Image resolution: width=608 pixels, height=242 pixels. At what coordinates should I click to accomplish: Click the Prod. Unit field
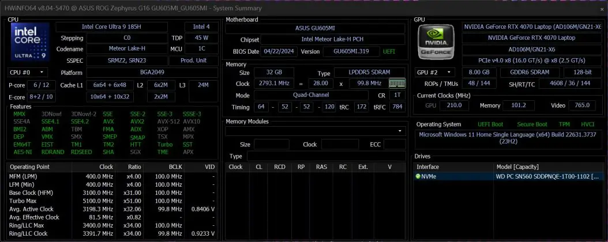click(x=193, y=61)
